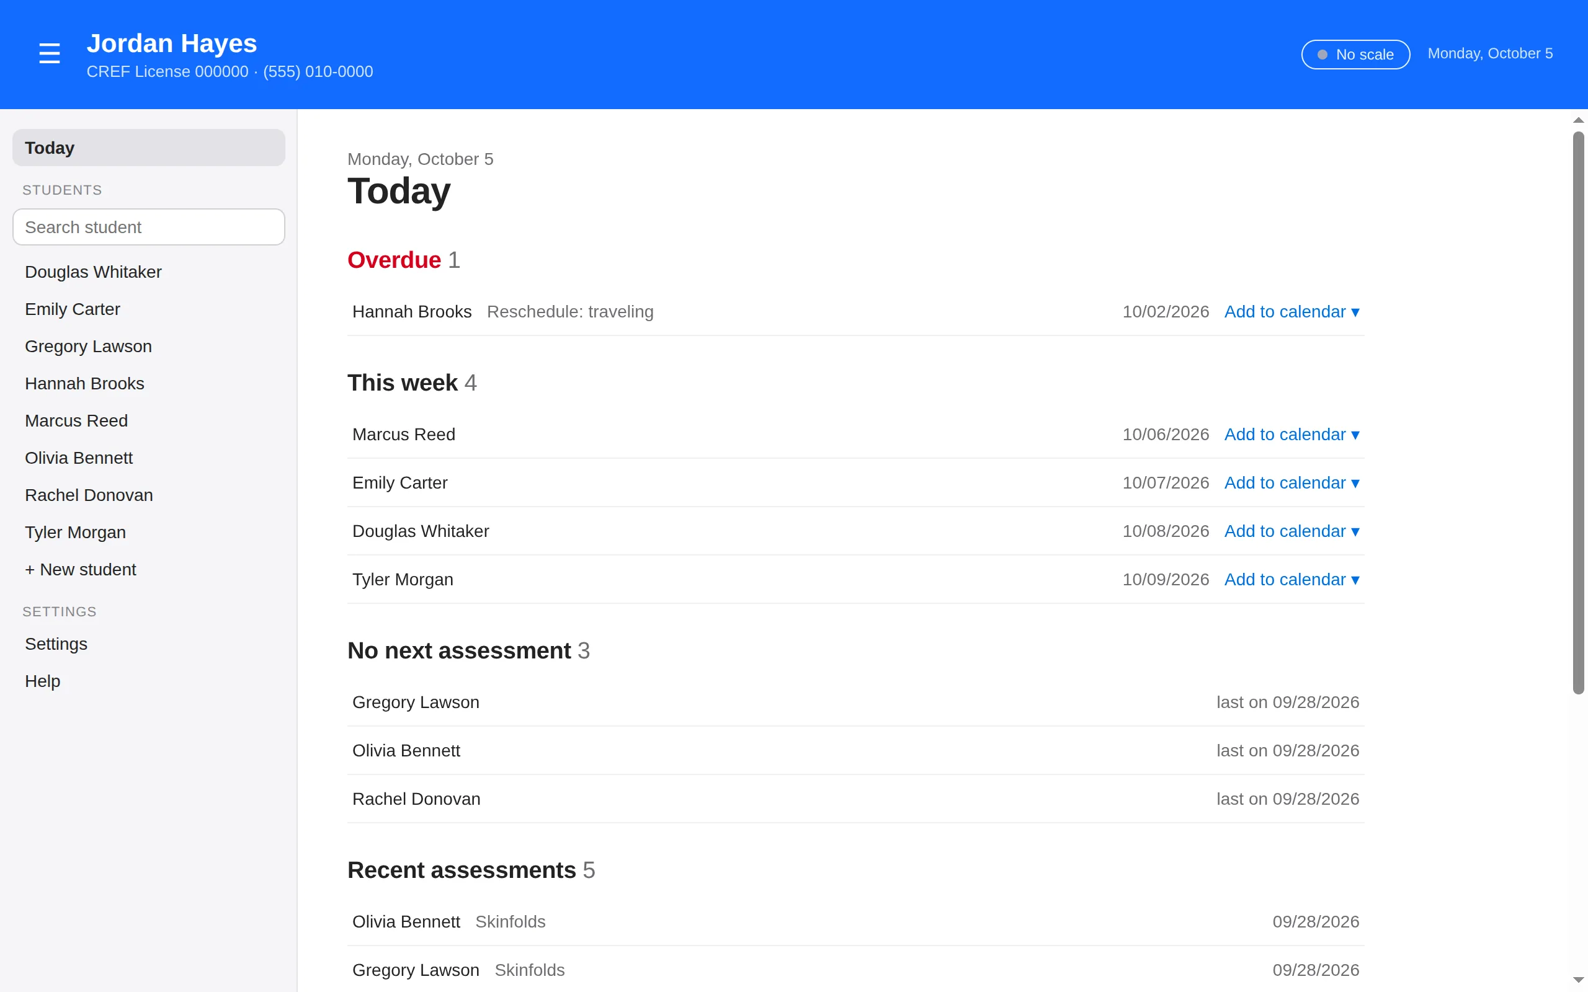Open Emily Carter in the sidebar

(149, 309)
